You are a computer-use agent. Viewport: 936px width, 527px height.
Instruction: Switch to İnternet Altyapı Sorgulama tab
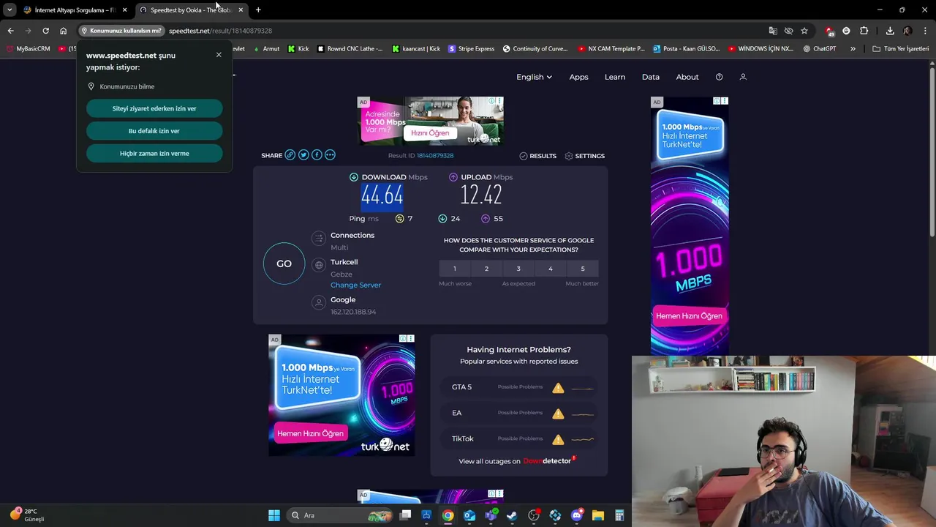coord(75,10)
